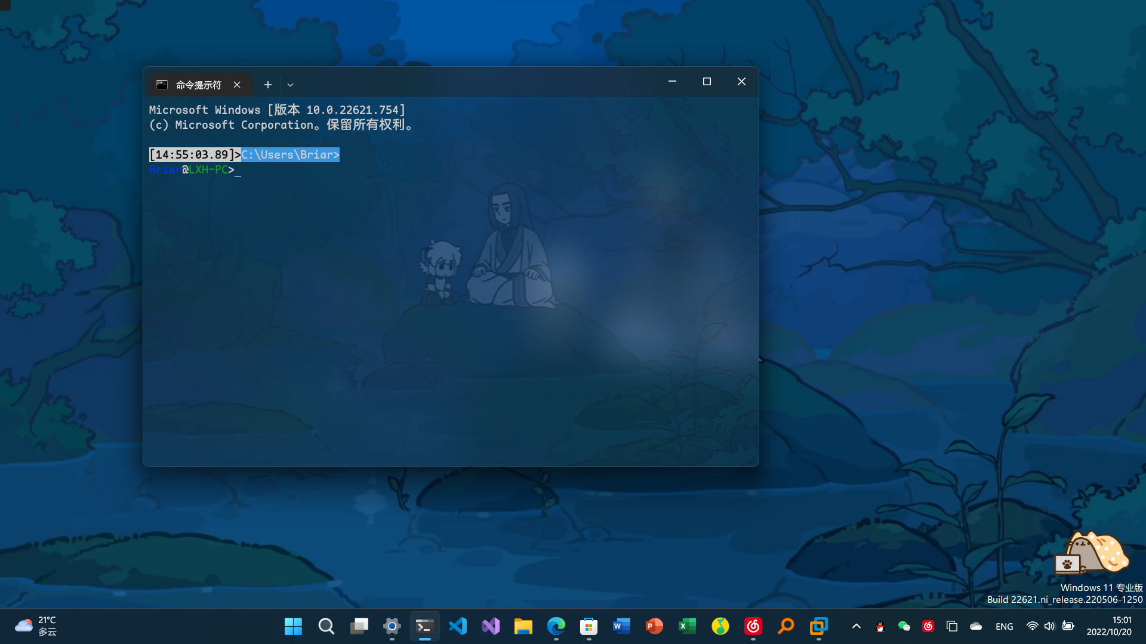Open the Windows Terminal dropdown menu
This screenshot has width=1146, height=644.
(291, 85)
